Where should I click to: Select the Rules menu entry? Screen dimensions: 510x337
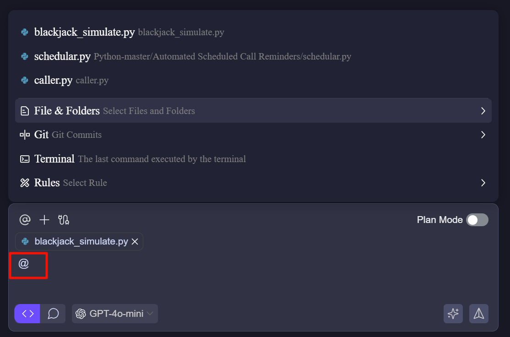(47, 183)
